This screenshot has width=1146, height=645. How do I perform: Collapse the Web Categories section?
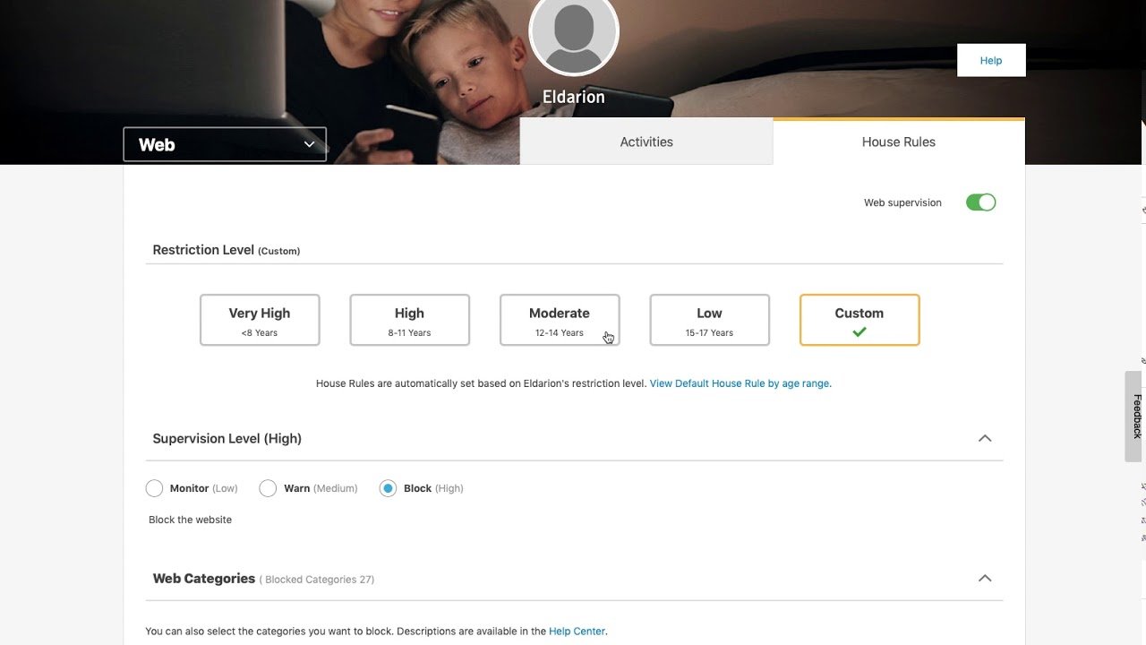point(985,579)
